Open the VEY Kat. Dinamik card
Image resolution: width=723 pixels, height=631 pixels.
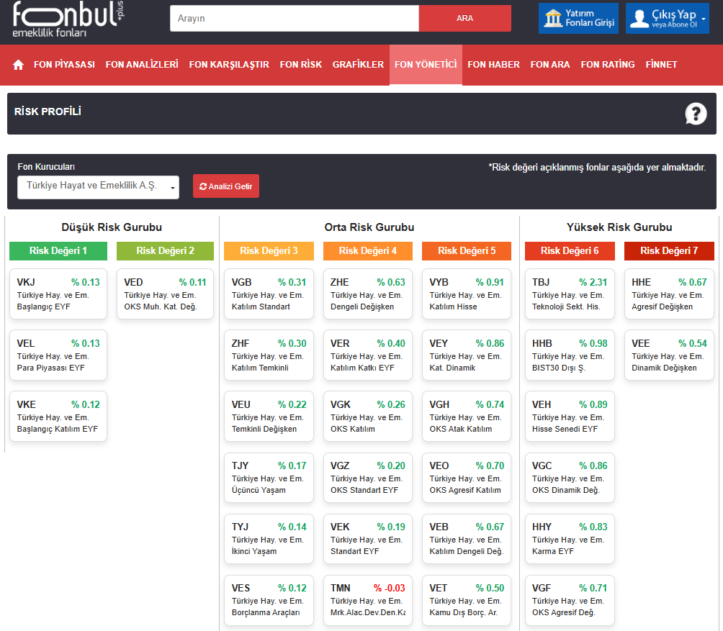[x=467, y=355]
